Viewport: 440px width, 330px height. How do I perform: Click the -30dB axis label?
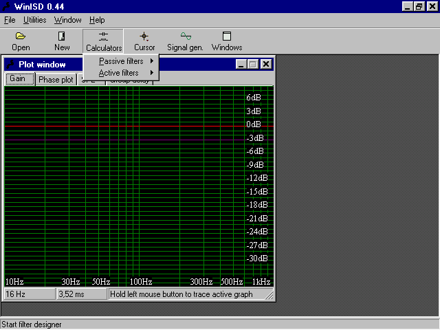click(257, 258)
